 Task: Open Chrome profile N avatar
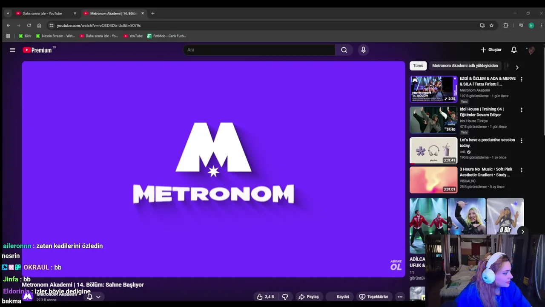531,26
